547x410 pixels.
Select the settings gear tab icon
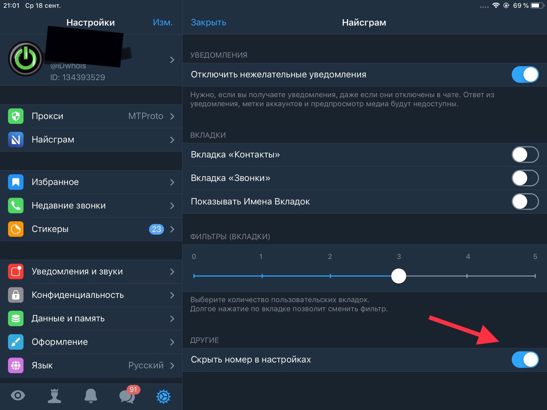click(163, 396)
